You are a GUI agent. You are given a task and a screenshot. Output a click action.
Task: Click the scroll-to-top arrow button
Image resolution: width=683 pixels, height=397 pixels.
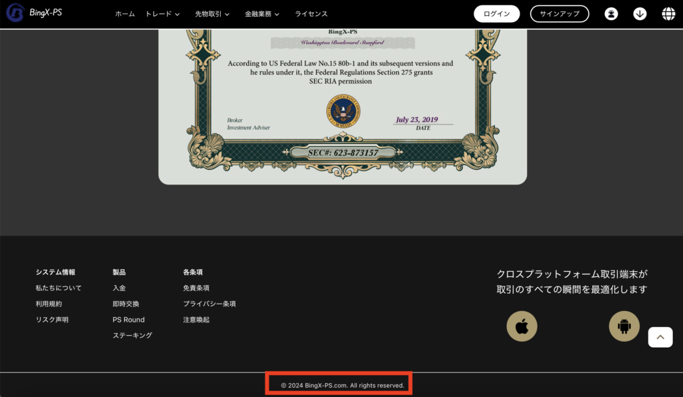tap(660, 337)
